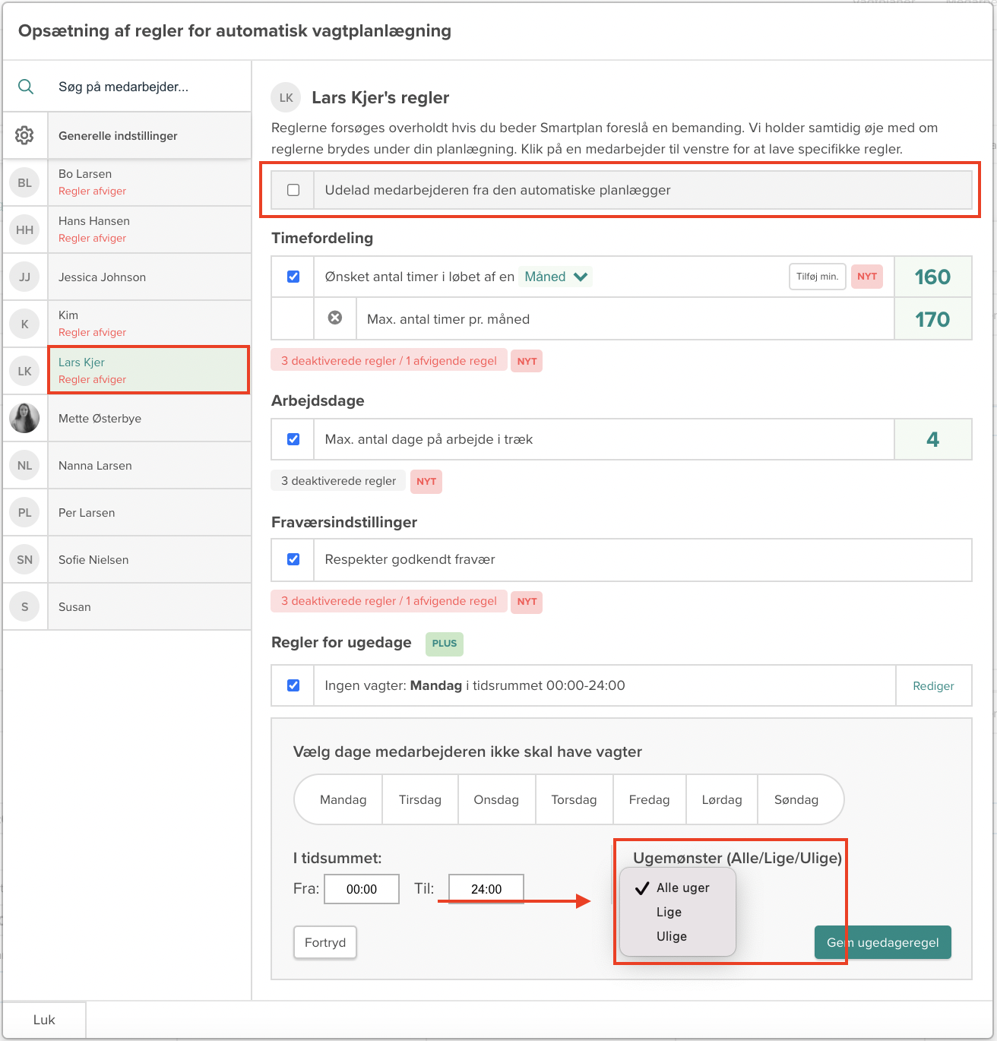Expand deactivated rules under Timefordeling
997x1041 pixels.
point(388,361)
